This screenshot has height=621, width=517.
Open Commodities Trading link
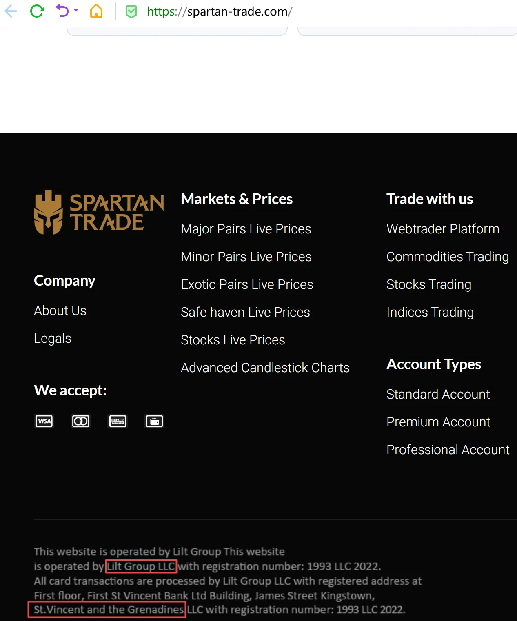tap(448, 257)
